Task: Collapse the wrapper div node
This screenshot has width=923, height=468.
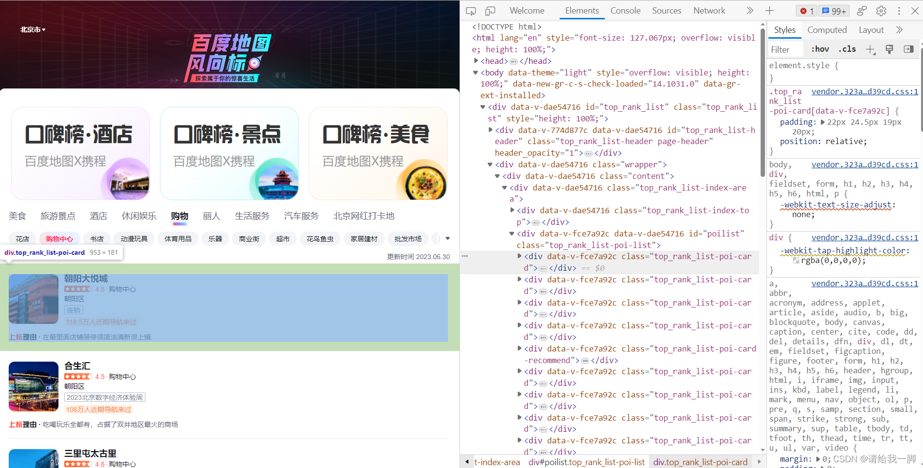Action: 490,164
